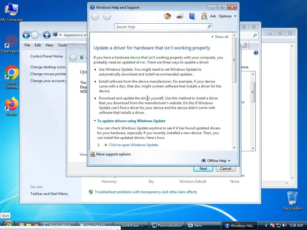Click Next in the Aero wizard
The height and width of the screenshot is (230, 307).
(x=203, y=169)
